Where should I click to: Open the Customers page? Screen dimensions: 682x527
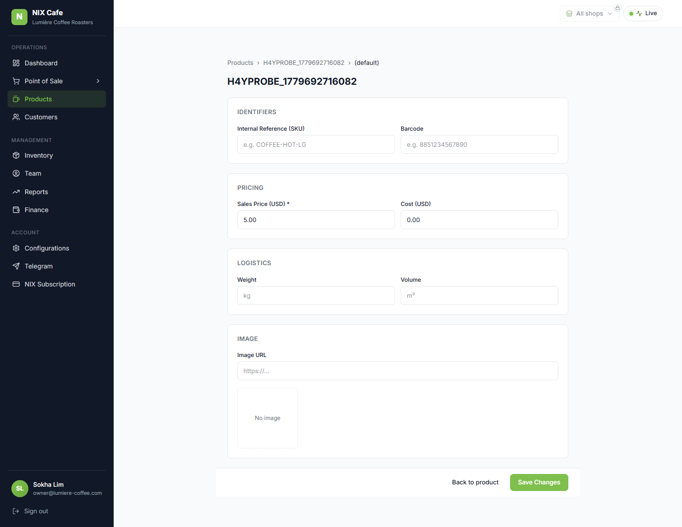[57, 117]
